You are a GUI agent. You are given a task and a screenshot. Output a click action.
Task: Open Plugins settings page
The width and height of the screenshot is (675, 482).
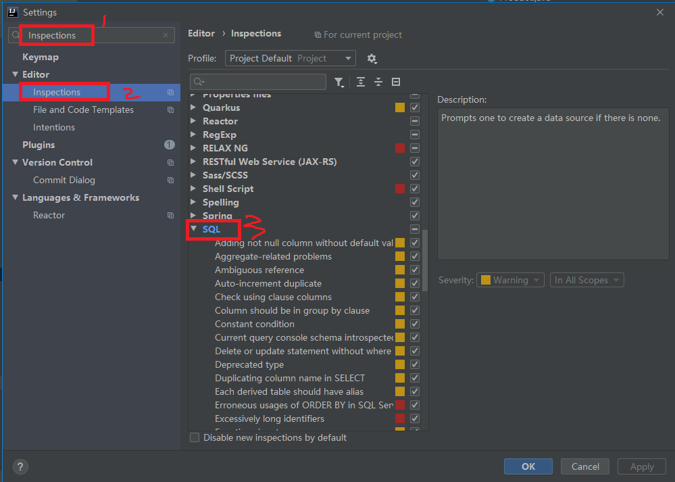[x=39, y=145]
